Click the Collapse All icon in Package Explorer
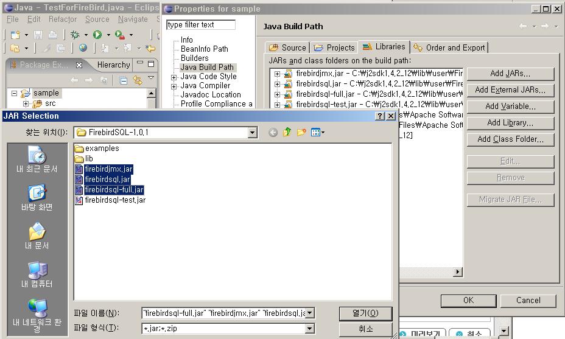565x339 pixels. pos(123,80)
